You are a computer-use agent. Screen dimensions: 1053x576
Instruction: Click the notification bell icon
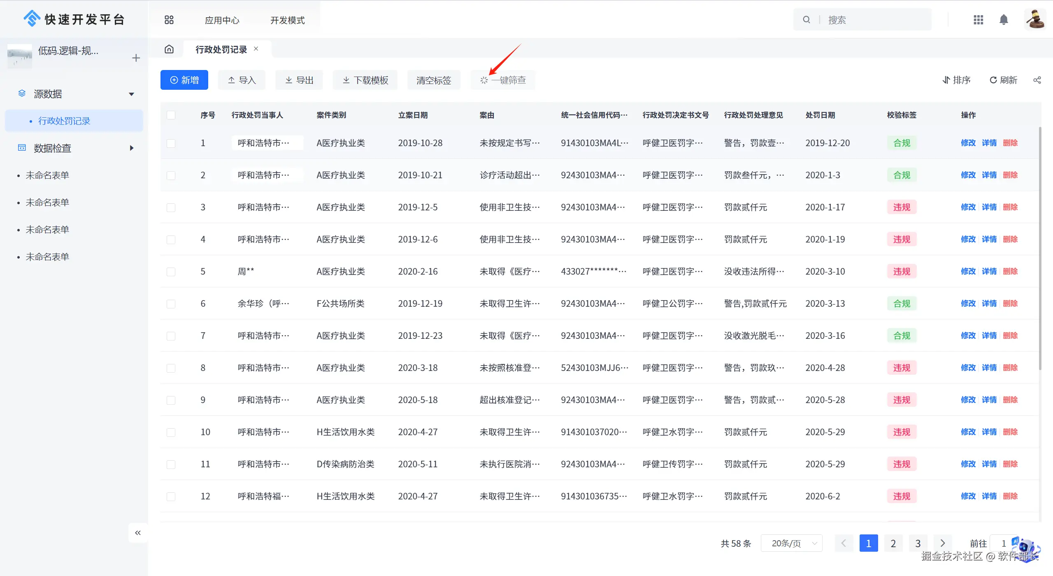click(x=1004, y=20)
